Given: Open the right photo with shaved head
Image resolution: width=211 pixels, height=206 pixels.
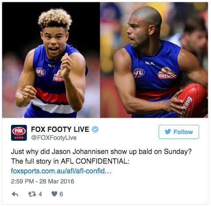Looking at the screenshot, I should click(x=154, y=60).
